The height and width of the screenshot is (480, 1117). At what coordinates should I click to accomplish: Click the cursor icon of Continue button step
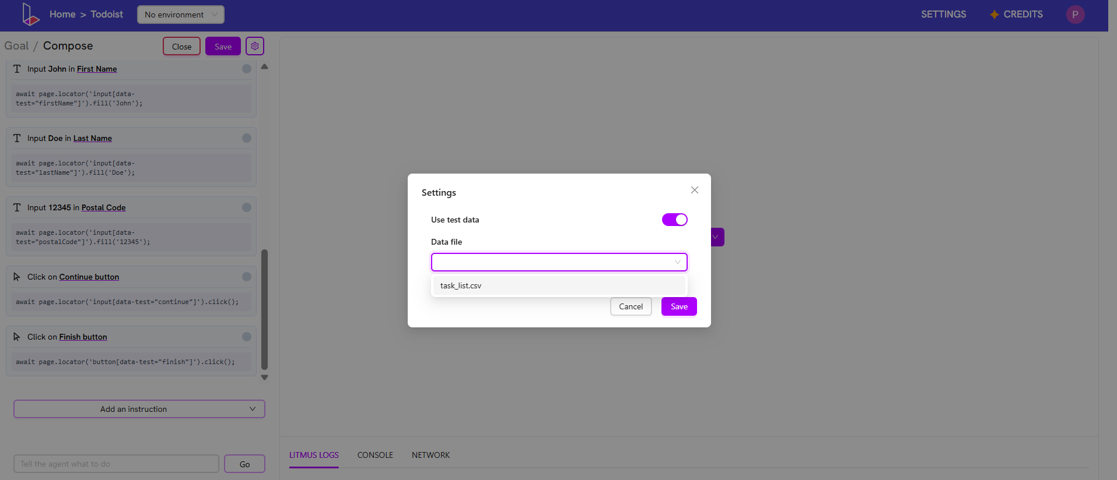(17, 277)
